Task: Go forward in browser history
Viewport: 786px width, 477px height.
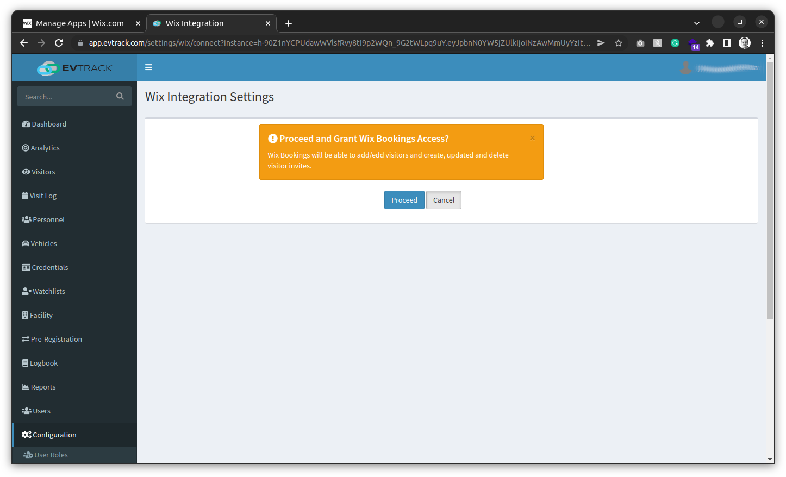Action: (41, 43)
